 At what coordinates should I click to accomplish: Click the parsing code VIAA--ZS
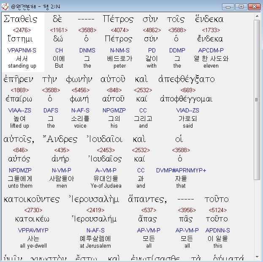pos(19,110)
